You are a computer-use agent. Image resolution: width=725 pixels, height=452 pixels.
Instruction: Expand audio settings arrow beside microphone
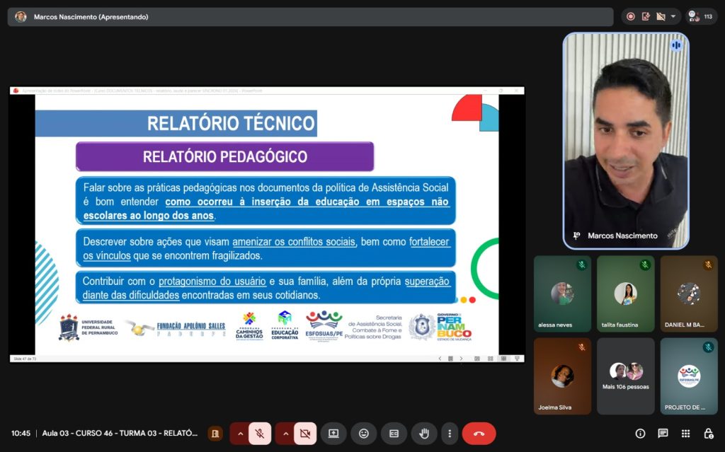(240, 433)
